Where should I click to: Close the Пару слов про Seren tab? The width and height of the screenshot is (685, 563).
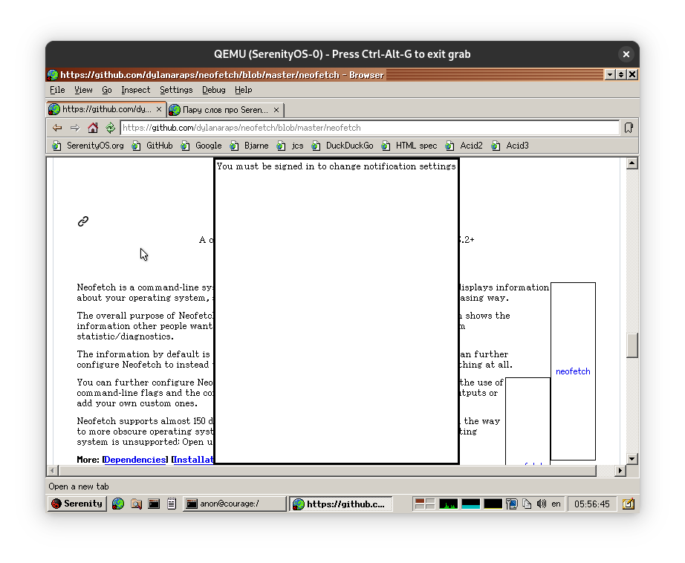tap(276, 110)
